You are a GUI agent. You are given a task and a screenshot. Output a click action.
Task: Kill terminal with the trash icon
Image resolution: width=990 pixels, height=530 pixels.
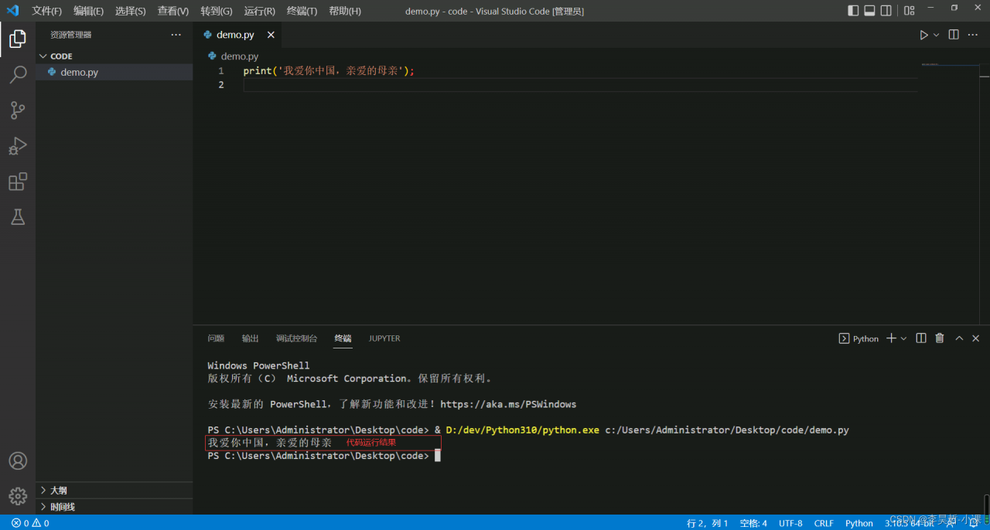tap(940, 338)
